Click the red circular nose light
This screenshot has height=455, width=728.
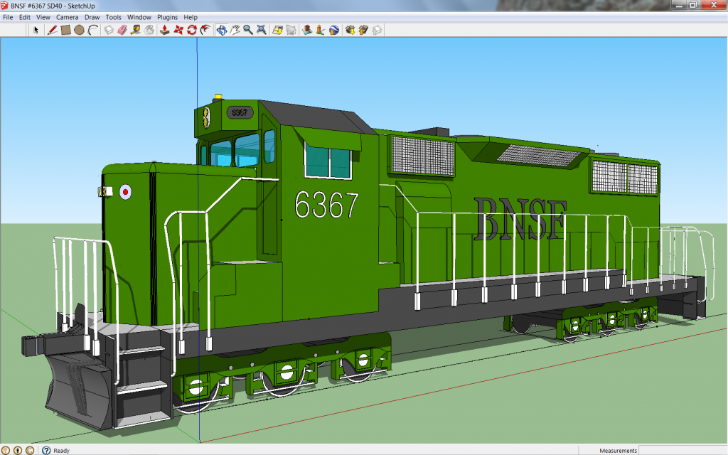click(x=125, y=192)
